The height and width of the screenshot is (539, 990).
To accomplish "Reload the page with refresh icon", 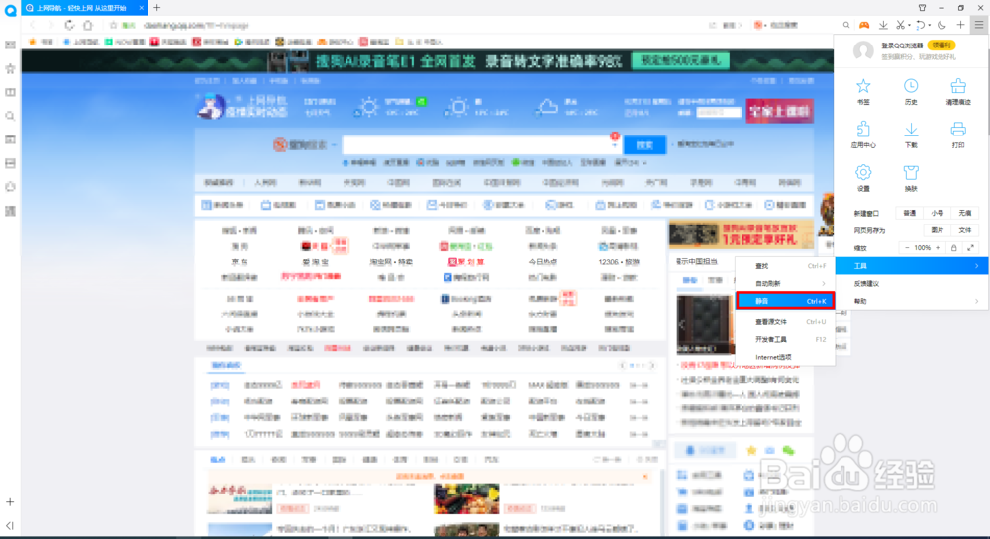I will click(69, 25).
